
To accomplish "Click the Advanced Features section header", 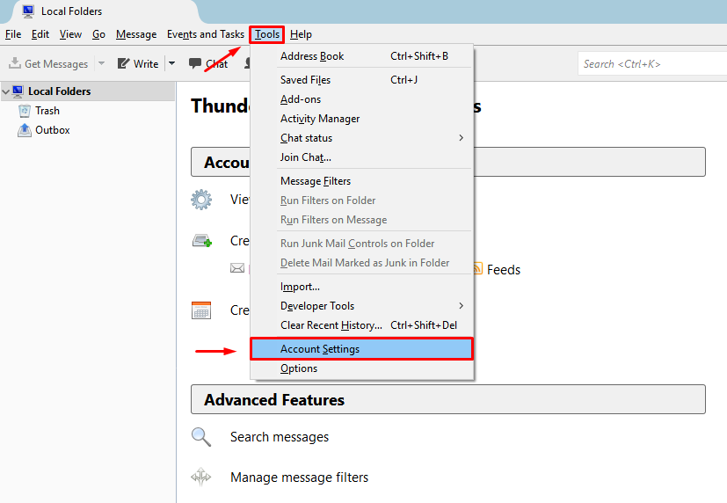I will [447, 399].
